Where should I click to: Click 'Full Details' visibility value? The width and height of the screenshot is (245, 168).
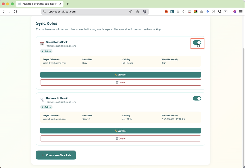coord(127,63)
